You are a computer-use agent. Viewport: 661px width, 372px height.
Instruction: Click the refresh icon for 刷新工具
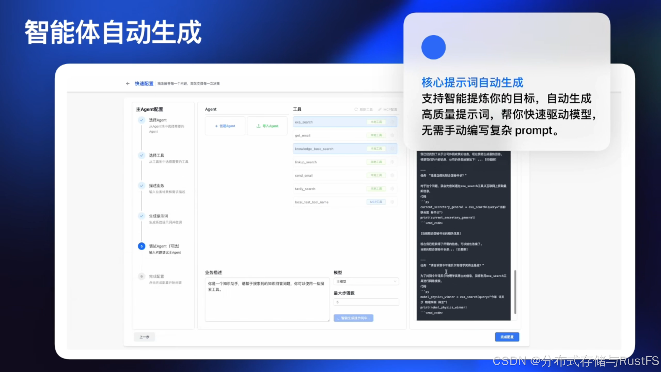pos(356,110)
